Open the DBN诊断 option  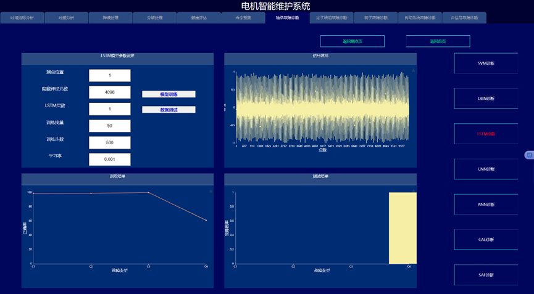point(486,98)
